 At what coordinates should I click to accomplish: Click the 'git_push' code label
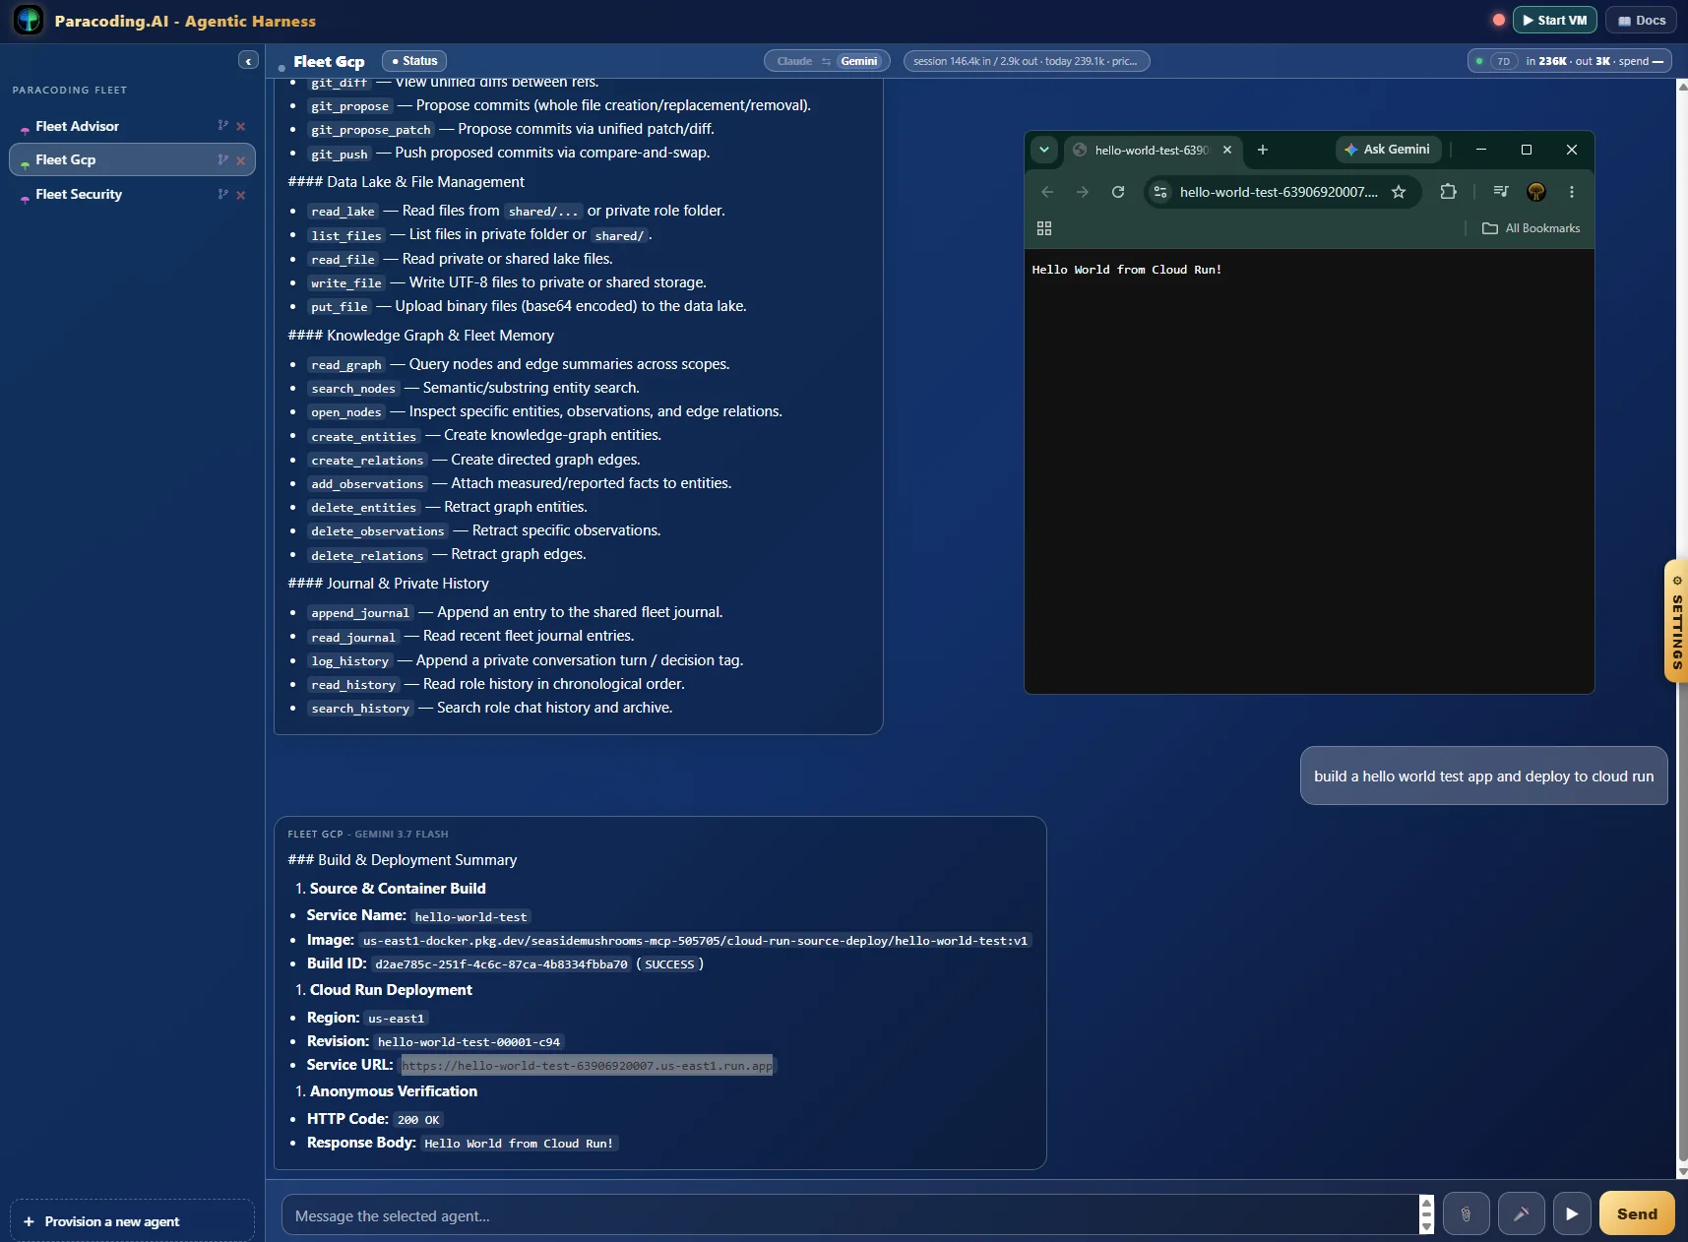coord(340,154)
